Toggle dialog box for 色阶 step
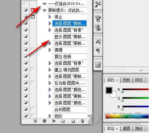149x133 pixels. pos(33,116)
